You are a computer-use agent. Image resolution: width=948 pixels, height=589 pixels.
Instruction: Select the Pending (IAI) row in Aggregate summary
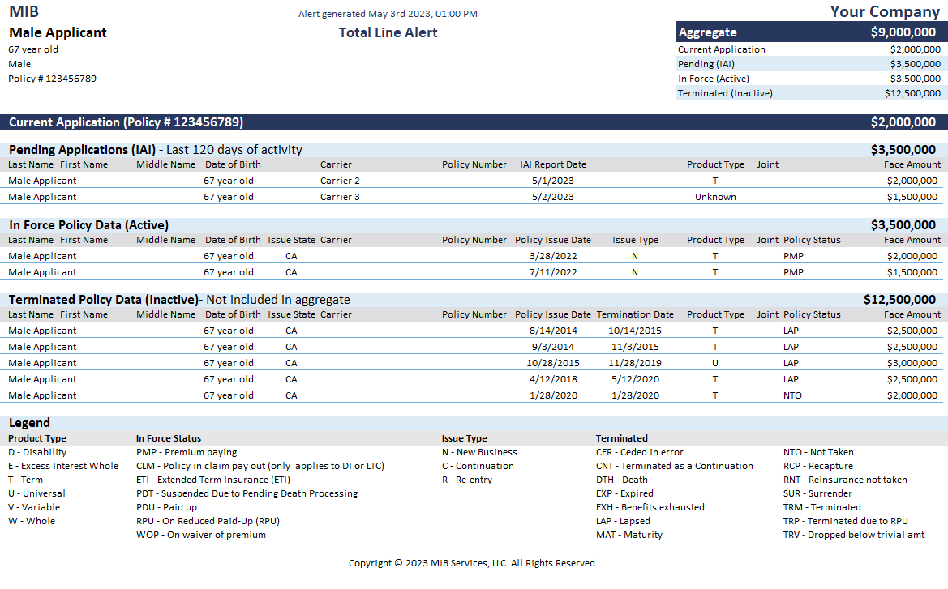pos(808,64)
